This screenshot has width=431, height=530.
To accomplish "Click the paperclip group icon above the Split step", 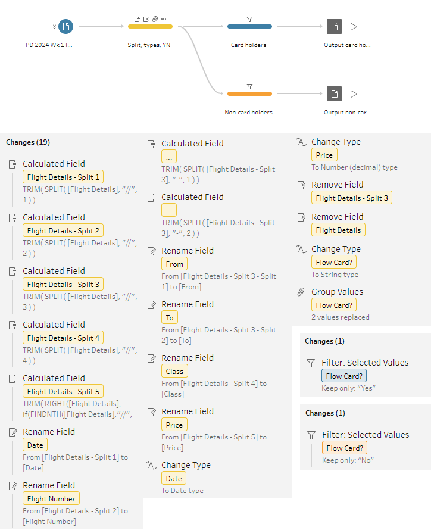I will [155, 19].
